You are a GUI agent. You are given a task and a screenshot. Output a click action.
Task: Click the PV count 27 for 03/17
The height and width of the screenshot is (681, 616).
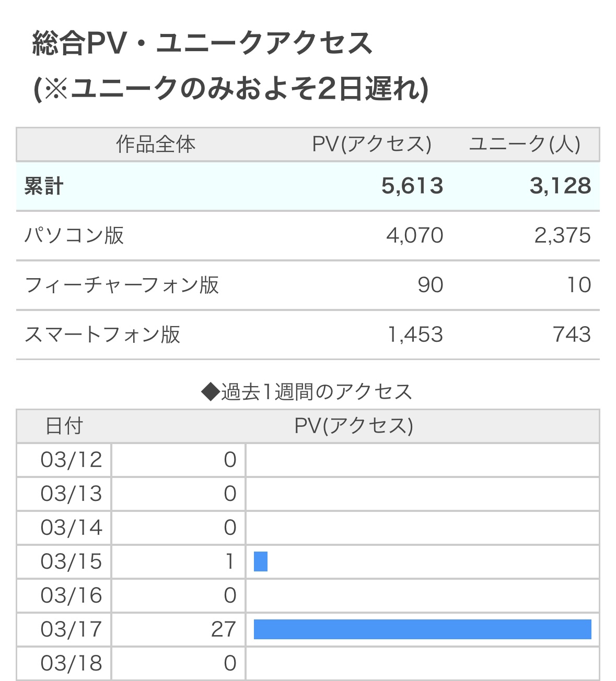coord(224,629)
